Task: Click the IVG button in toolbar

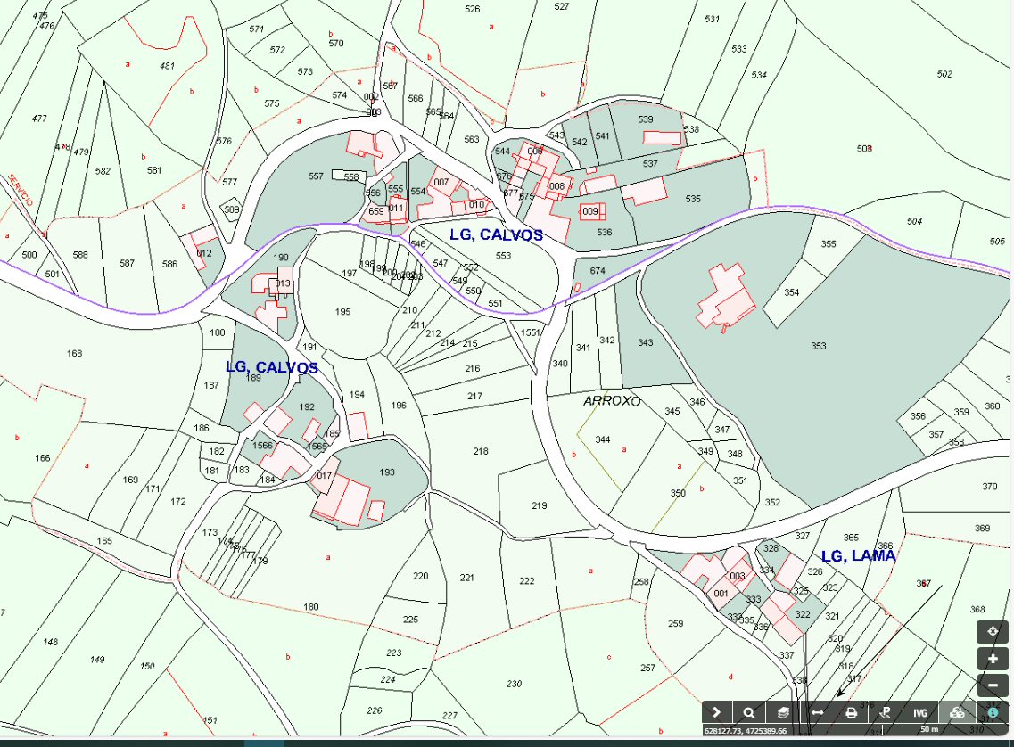Action: tap(920, 712)
